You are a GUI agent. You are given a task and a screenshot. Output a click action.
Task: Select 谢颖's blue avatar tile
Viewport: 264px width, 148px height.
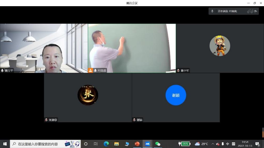(176, 95)
